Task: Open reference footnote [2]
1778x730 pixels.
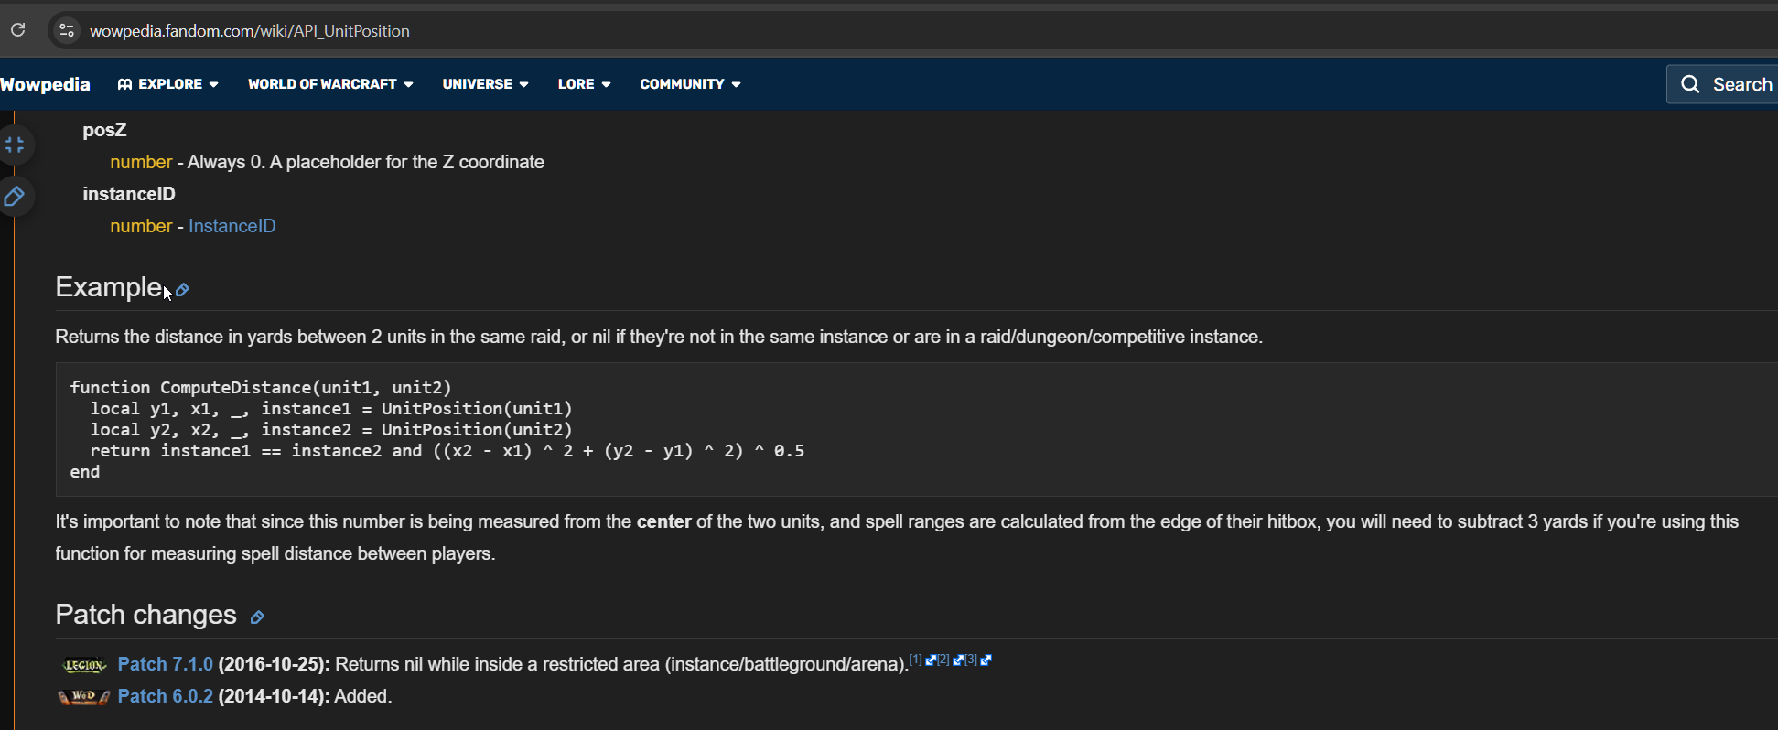Action: pos(943,660)
